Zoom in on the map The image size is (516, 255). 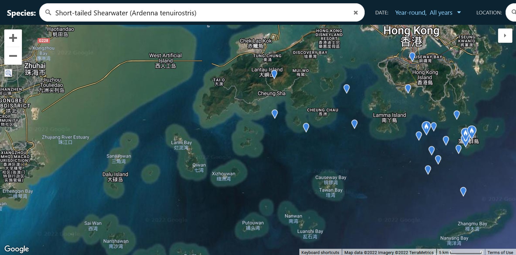(13, 38)
